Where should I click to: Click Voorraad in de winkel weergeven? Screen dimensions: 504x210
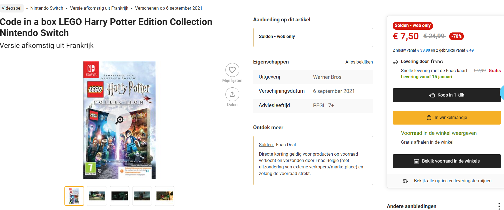[438, 133]
